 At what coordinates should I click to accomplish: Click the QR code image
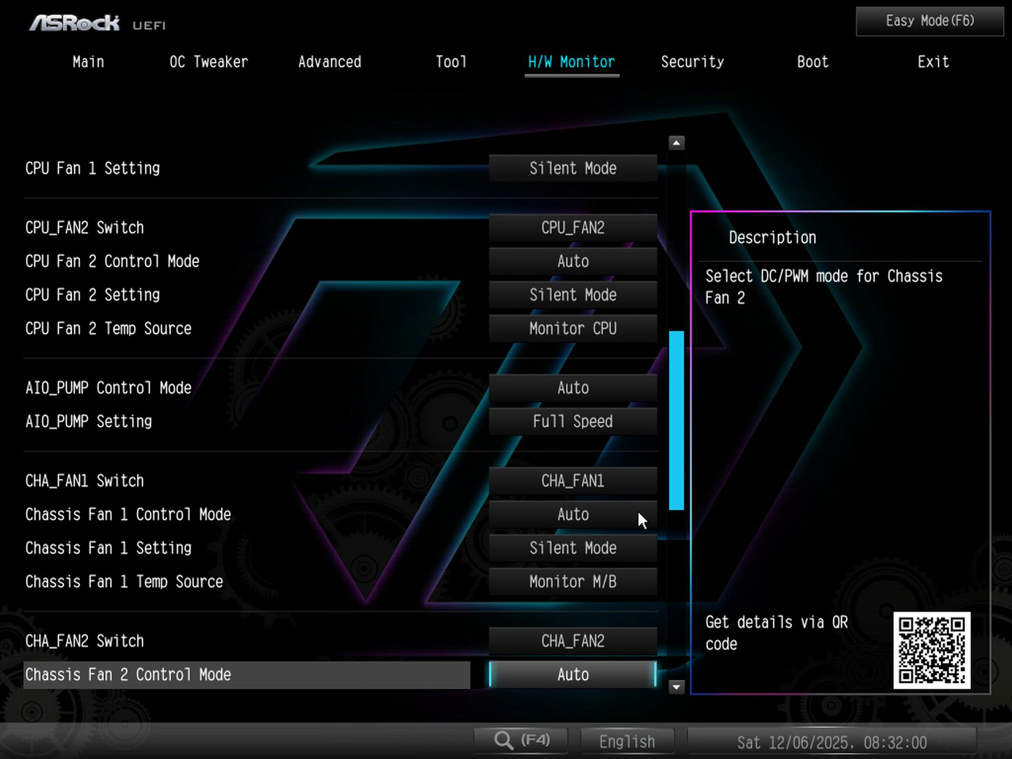tap(931, 650)
